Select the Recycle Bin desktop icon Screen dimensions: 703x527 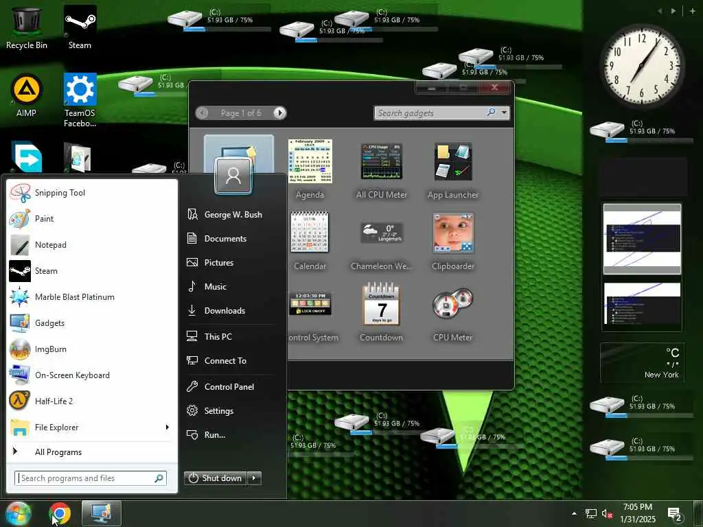click(27, 27)
